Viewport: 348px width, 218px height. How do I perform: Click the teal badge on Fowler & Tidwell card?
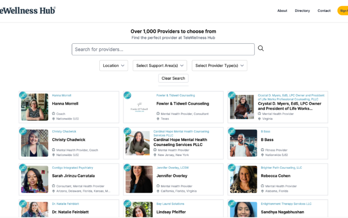tap(127, 95)
